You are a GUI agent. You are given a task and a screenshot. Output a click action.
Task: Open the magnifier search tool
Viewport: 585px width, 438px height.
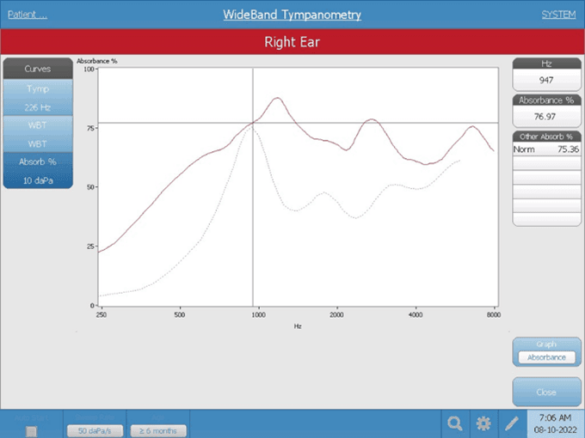pyautogui.click(x=454, y=423)
